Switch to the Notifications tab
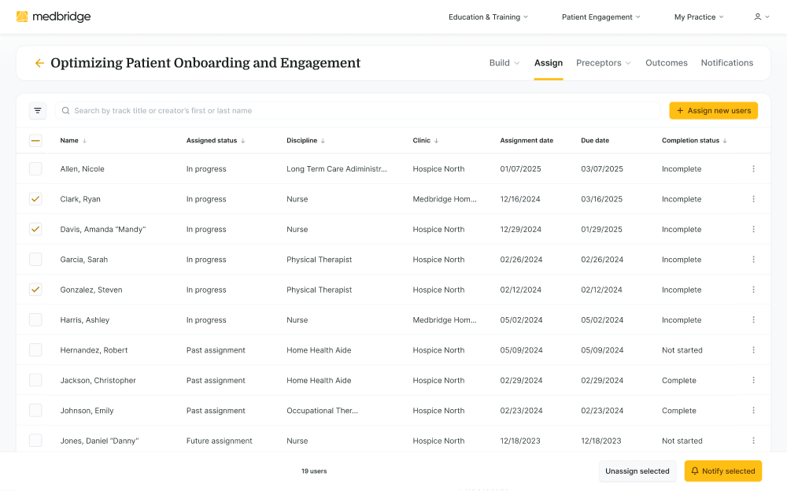 726,63
